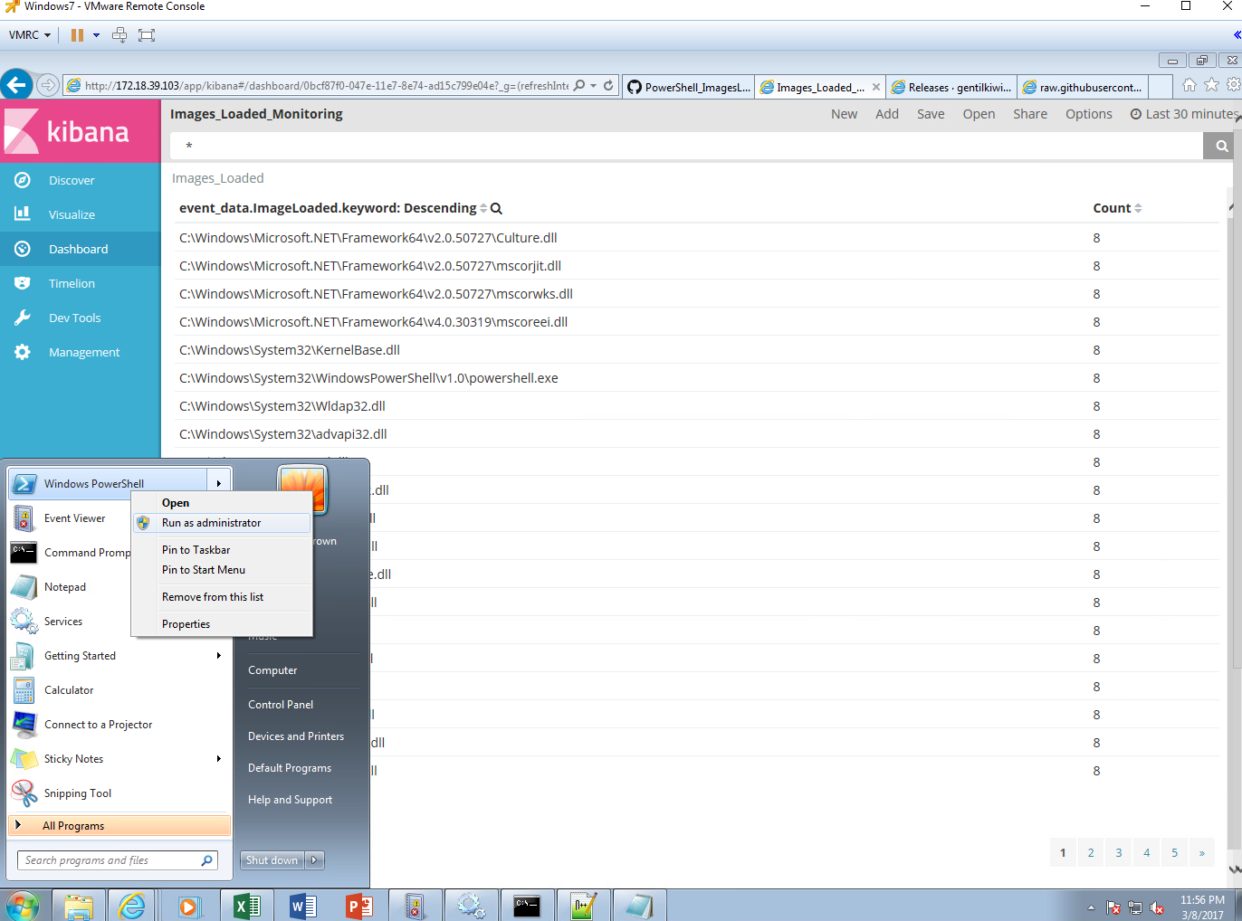Click Share in the dashboard menu
The height and width of the screenshot is (921, 1242).
[x=1030, y=114]
